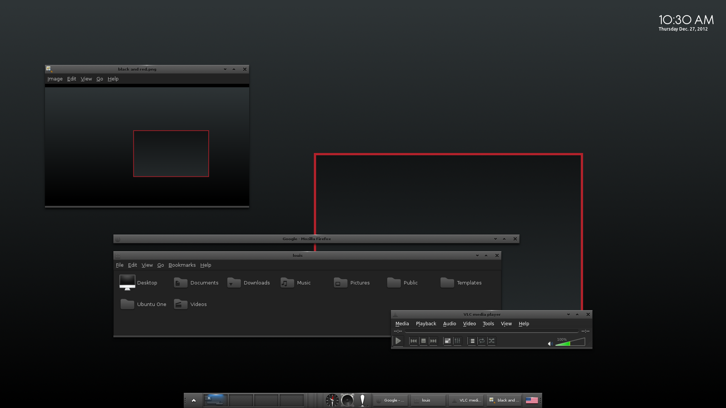726x408 pixels.
Task: Open the VLC Media menu
Action: pos(402,323)
